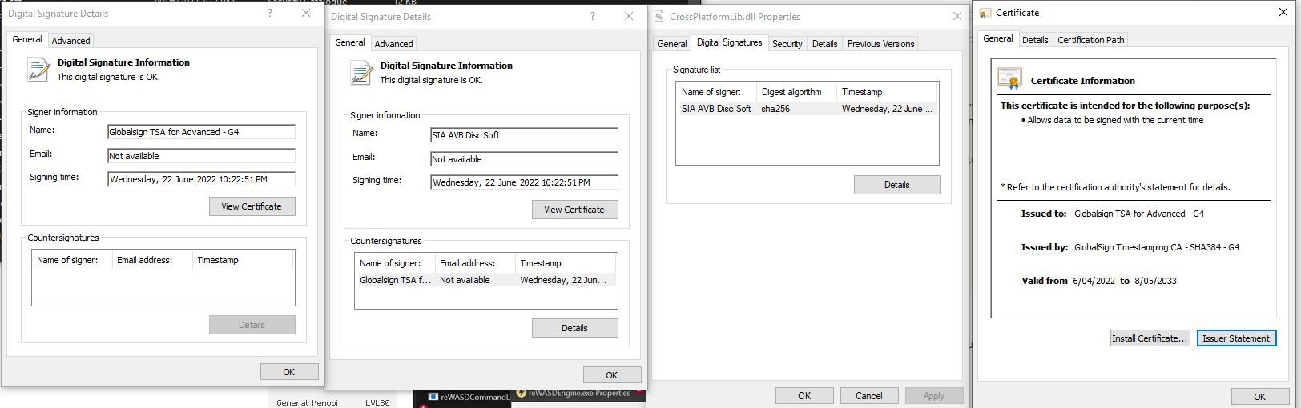The image size is (1301, 408).
Task: Click Details button below signature list
Action: tap(896, 185)
